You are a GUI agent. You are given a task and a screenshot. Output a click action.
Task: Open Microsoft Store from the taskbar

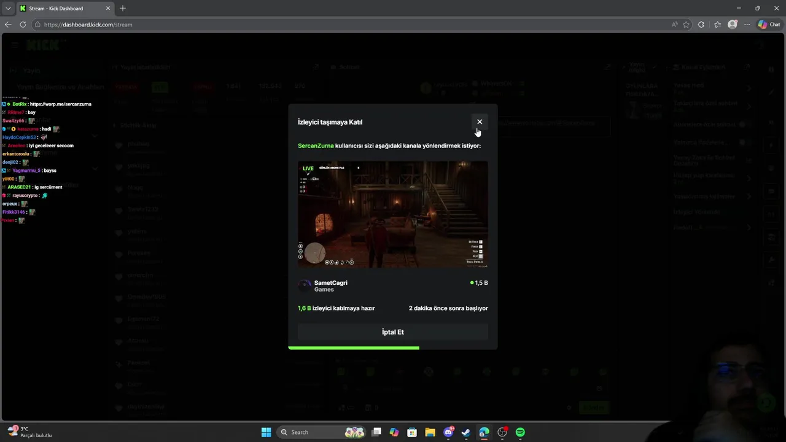coord(412,432)
